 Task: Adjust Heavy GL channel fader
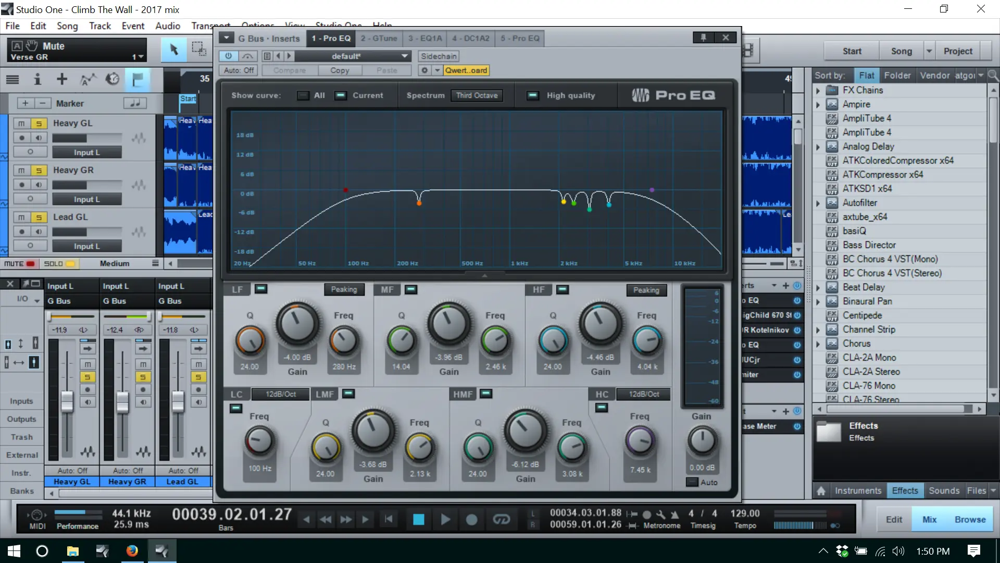click(67, 401)
